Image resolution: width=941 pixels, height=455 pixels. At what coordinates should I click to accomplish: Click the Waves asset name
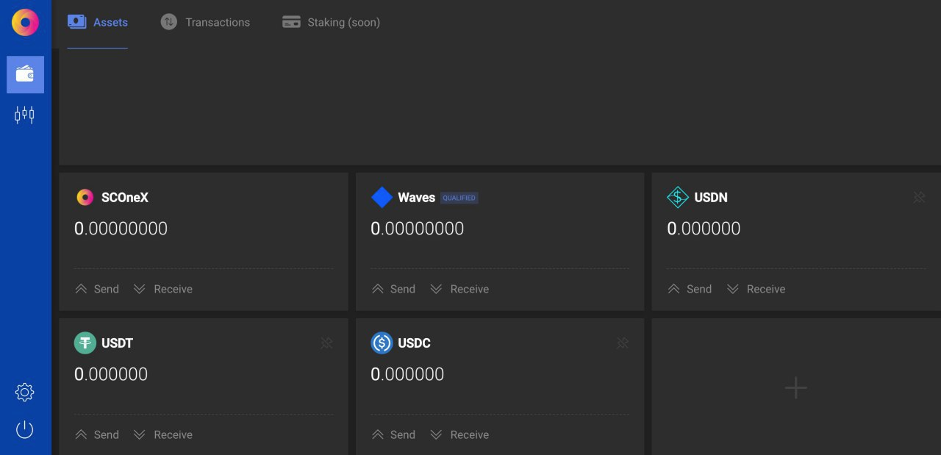coord(417,197)
